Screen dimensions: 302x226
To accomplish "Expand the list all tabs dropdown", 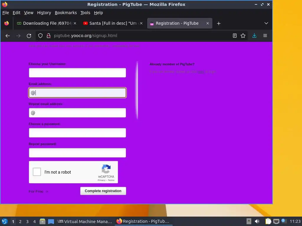I will coord(266,23).
